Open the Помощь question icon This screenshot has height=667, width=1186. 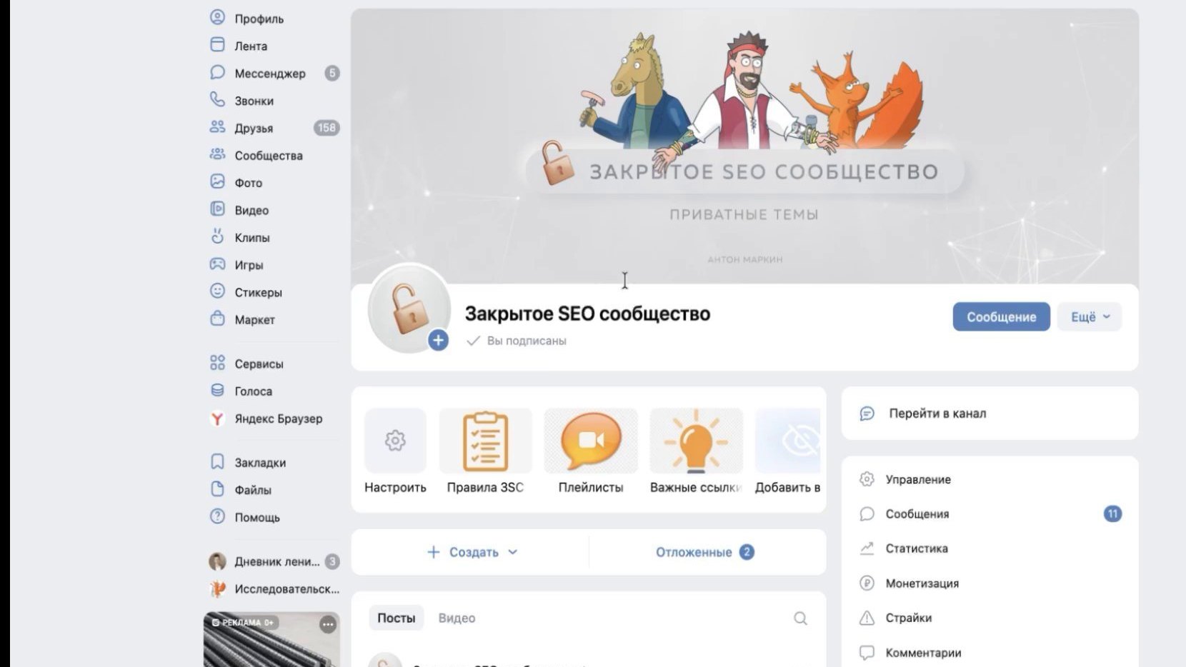[x=217, y=516]
